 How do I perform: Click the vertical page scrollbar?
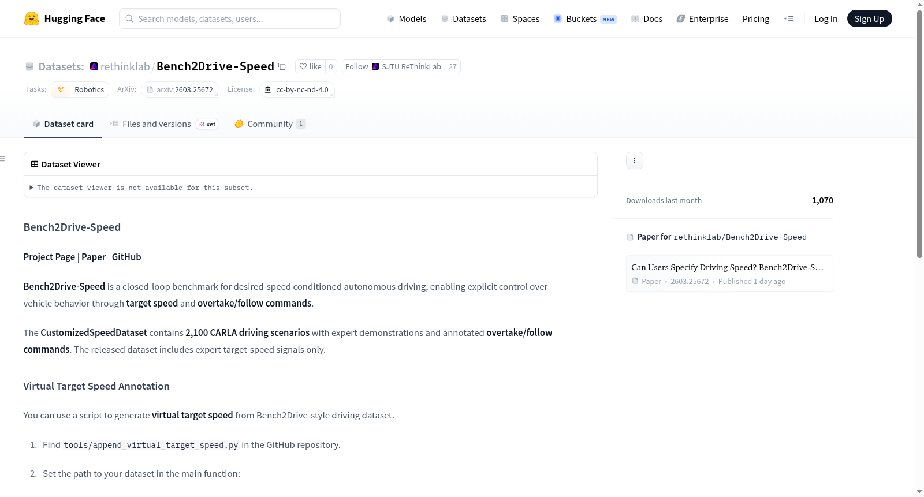point(919,133)
